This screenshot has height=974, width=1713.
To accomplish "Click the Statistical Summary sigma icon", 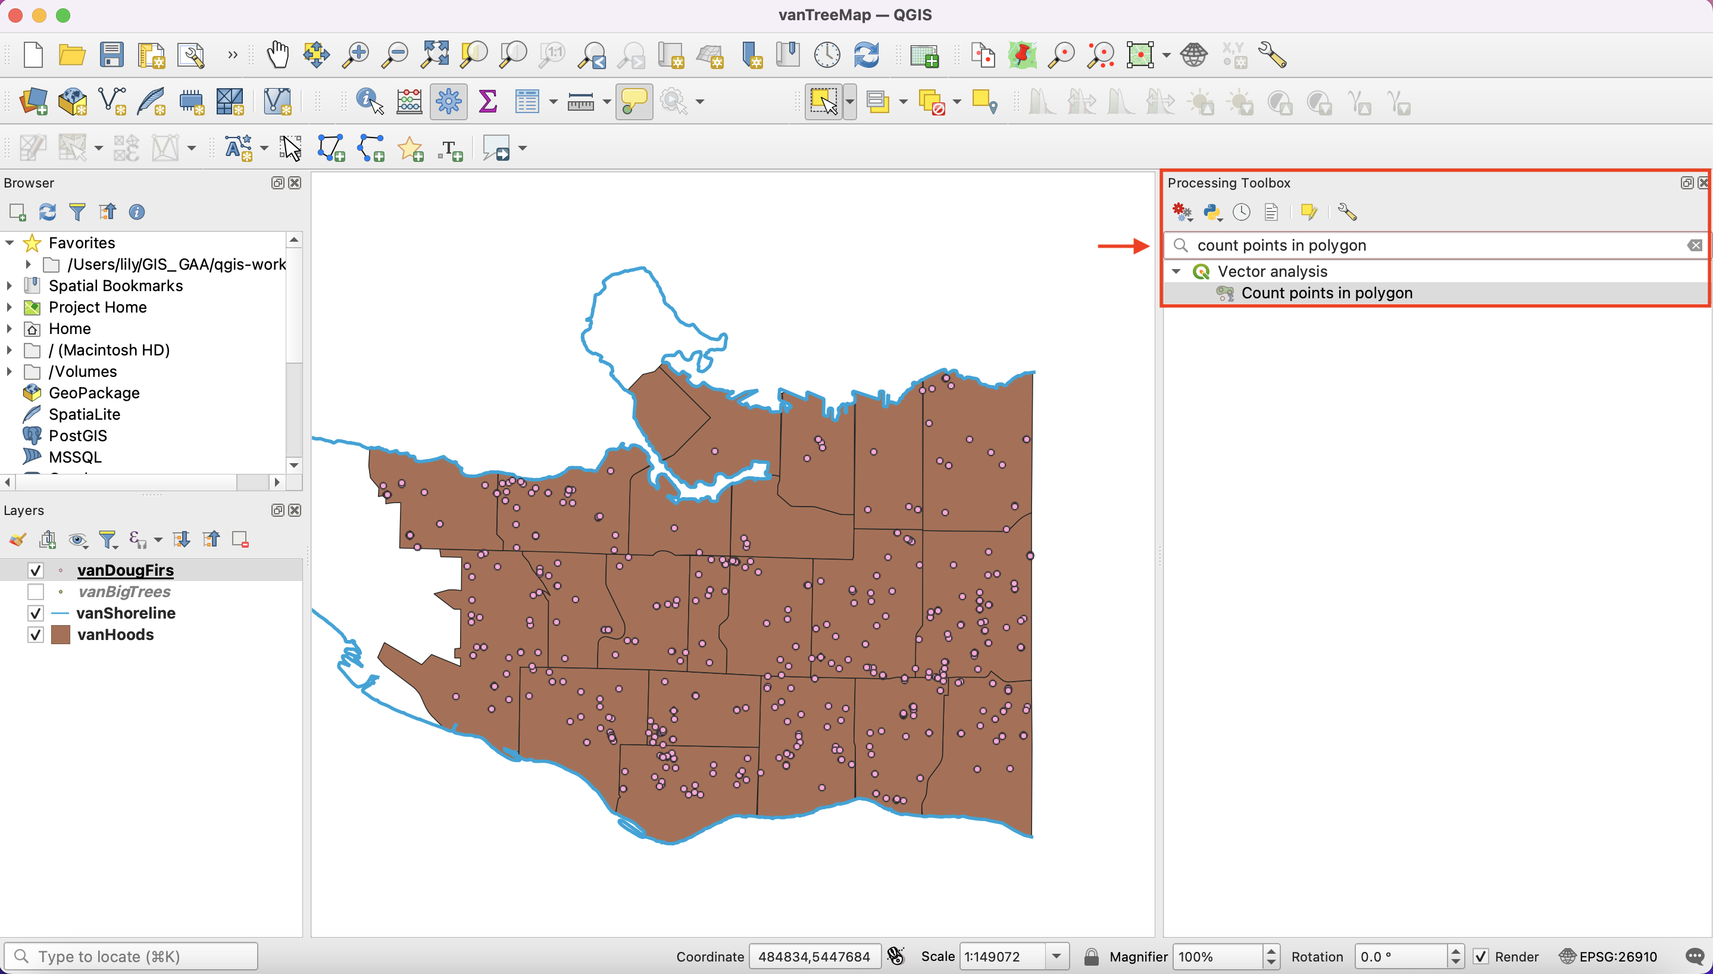I will click(x=488, y=102).
